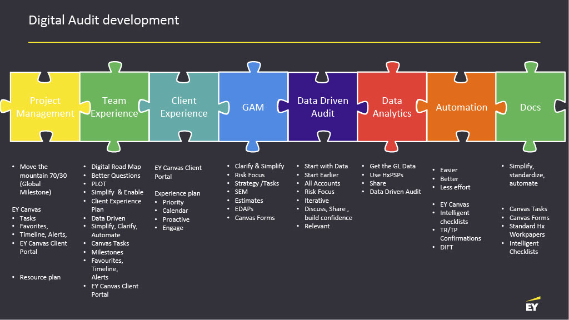569x320 pixels.
Task: Select the teal Client Experience puzzle piece
Action: (184, 107)
